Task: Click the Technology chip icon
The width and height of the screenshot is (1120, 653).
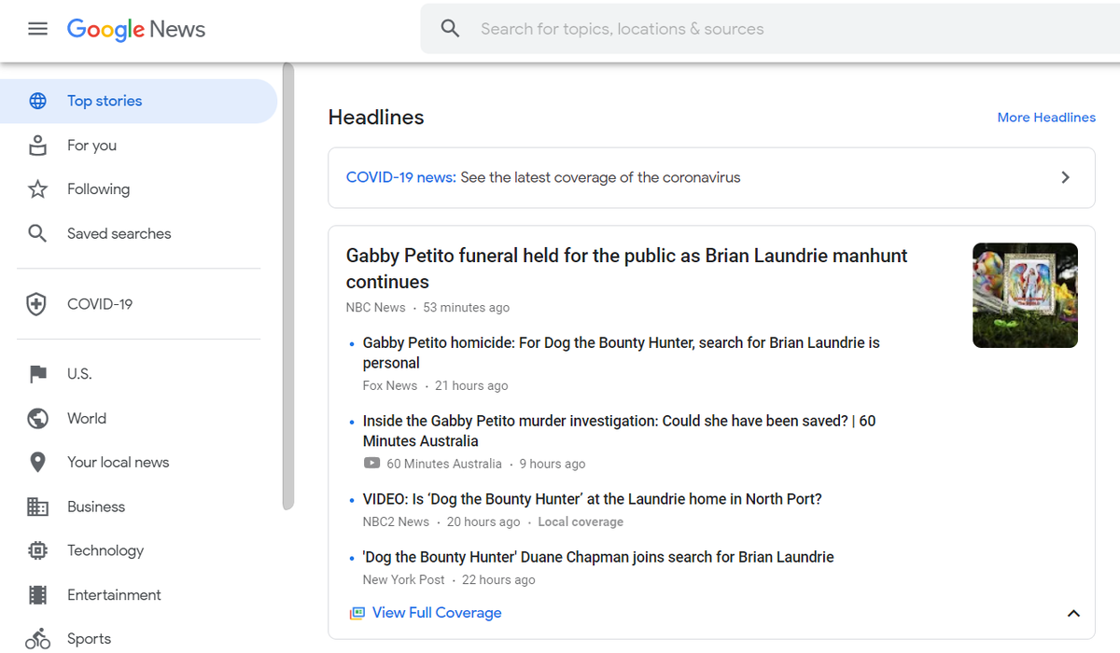Action: [37, 550]
